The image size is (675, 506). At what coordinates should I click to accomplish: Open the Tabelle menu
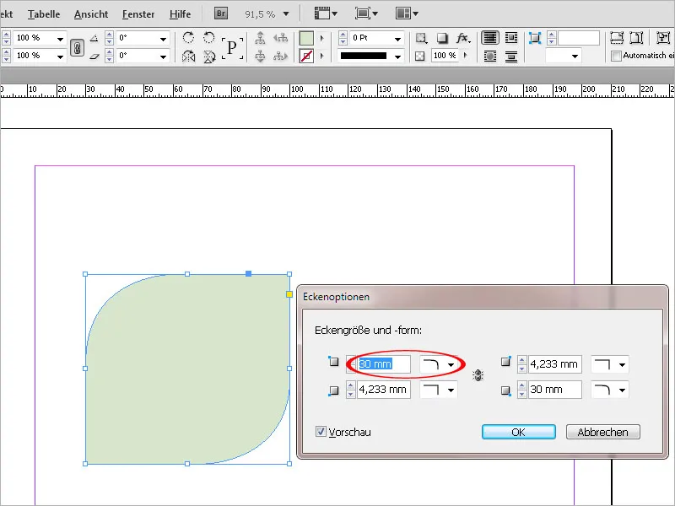pyautogui.click(x=44, y=14)
